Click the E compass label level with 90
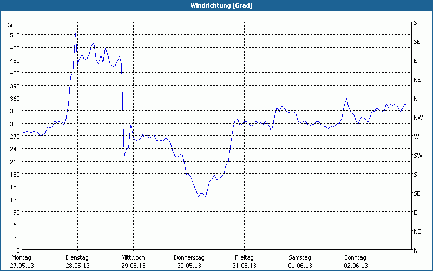The image size is (433, 271). click(415, 212)
